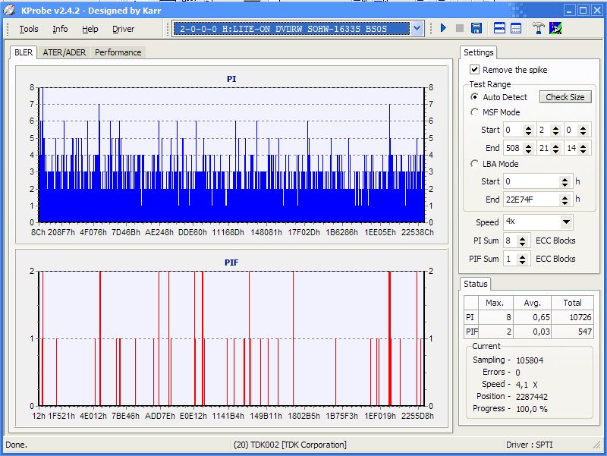Click the Done. status bar text
607x456 pixels.
point(16,445)
